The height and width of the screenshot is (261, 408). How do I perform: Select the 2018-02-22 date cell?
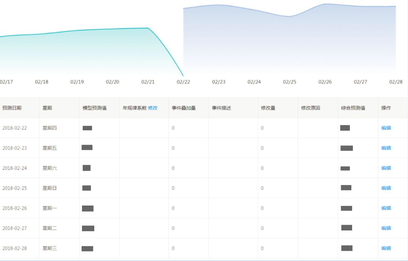15,128
